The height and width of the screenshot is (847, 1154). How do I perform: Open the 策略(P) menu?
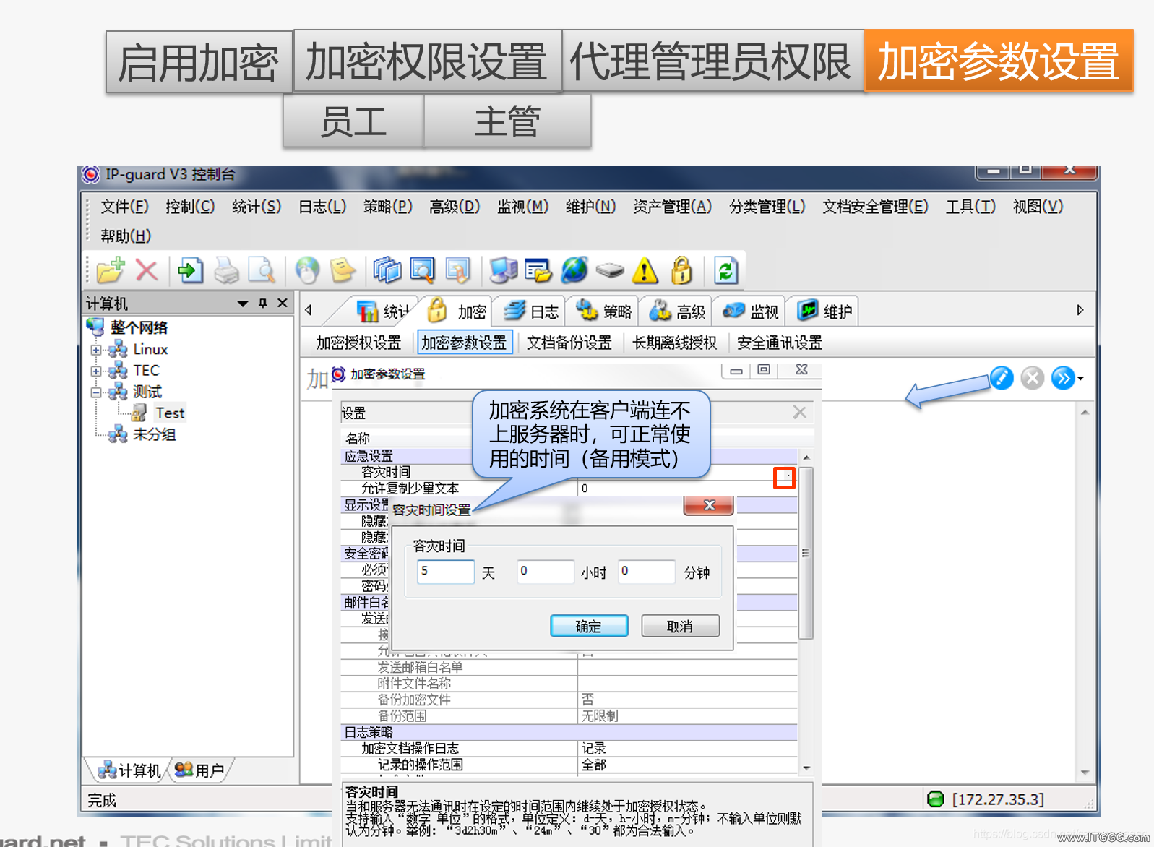(x=387, y=207)
